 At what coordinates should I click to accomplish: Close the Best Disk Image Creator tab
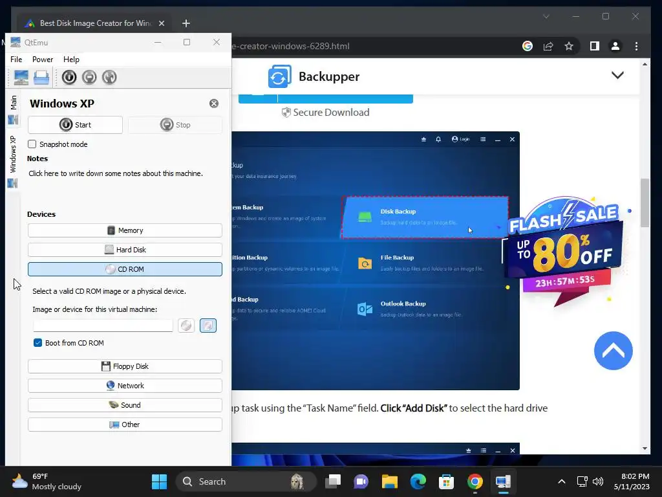(x=161, y=23)
